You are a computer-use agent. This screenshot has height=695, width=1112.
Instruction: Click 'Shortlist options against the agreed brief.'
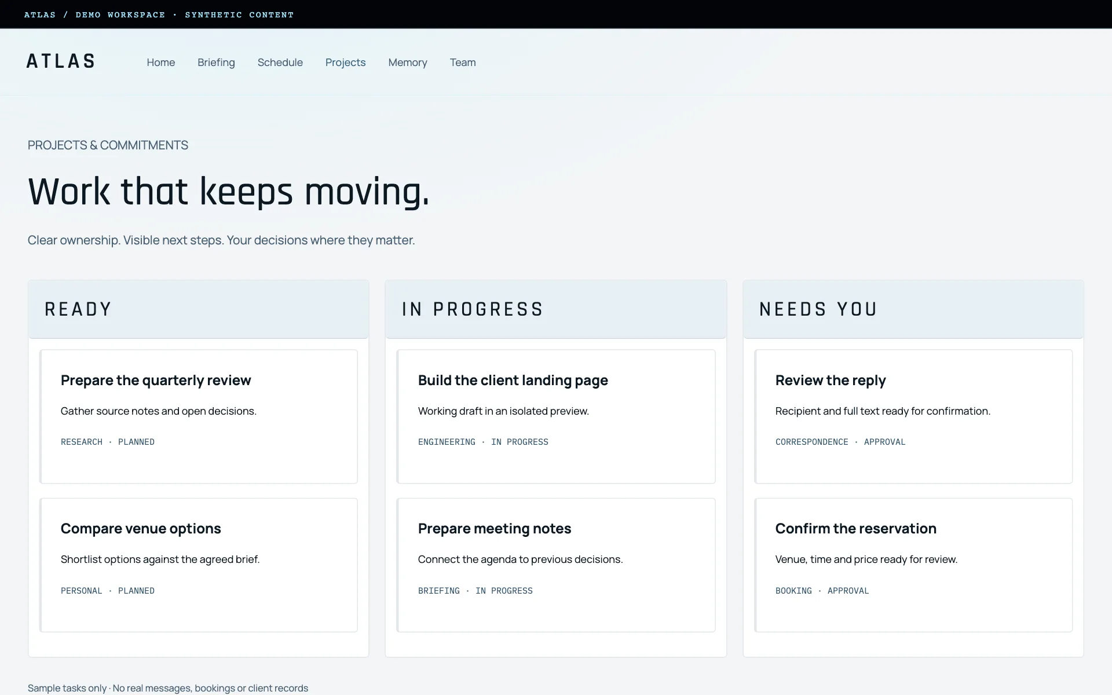click(160, 559)
